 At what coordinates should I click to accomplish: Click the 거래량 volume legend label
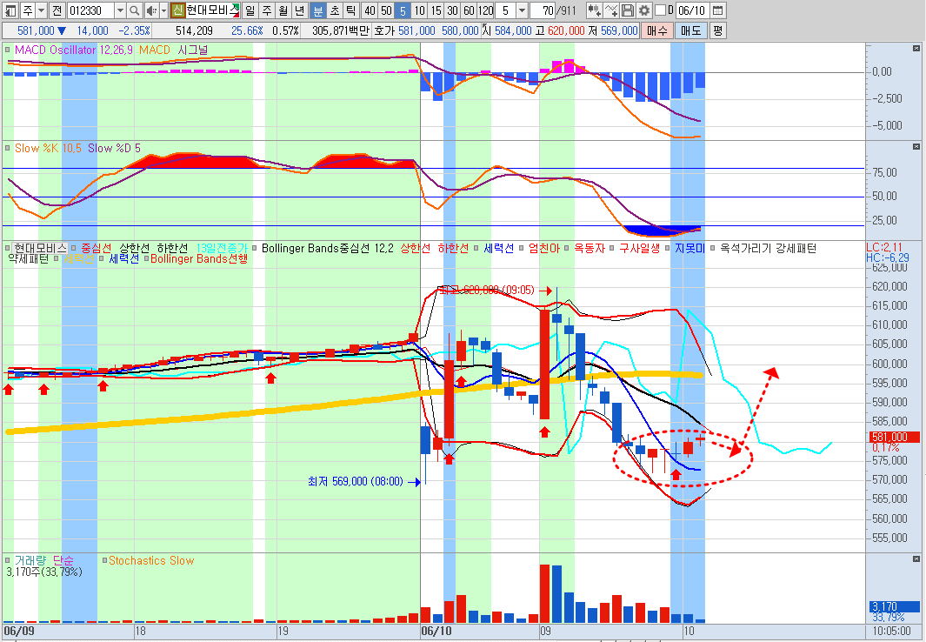click(30, 560)
